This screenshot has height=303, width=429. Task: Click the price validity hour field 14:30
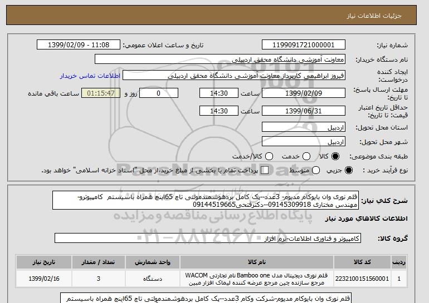coord(219,111)
